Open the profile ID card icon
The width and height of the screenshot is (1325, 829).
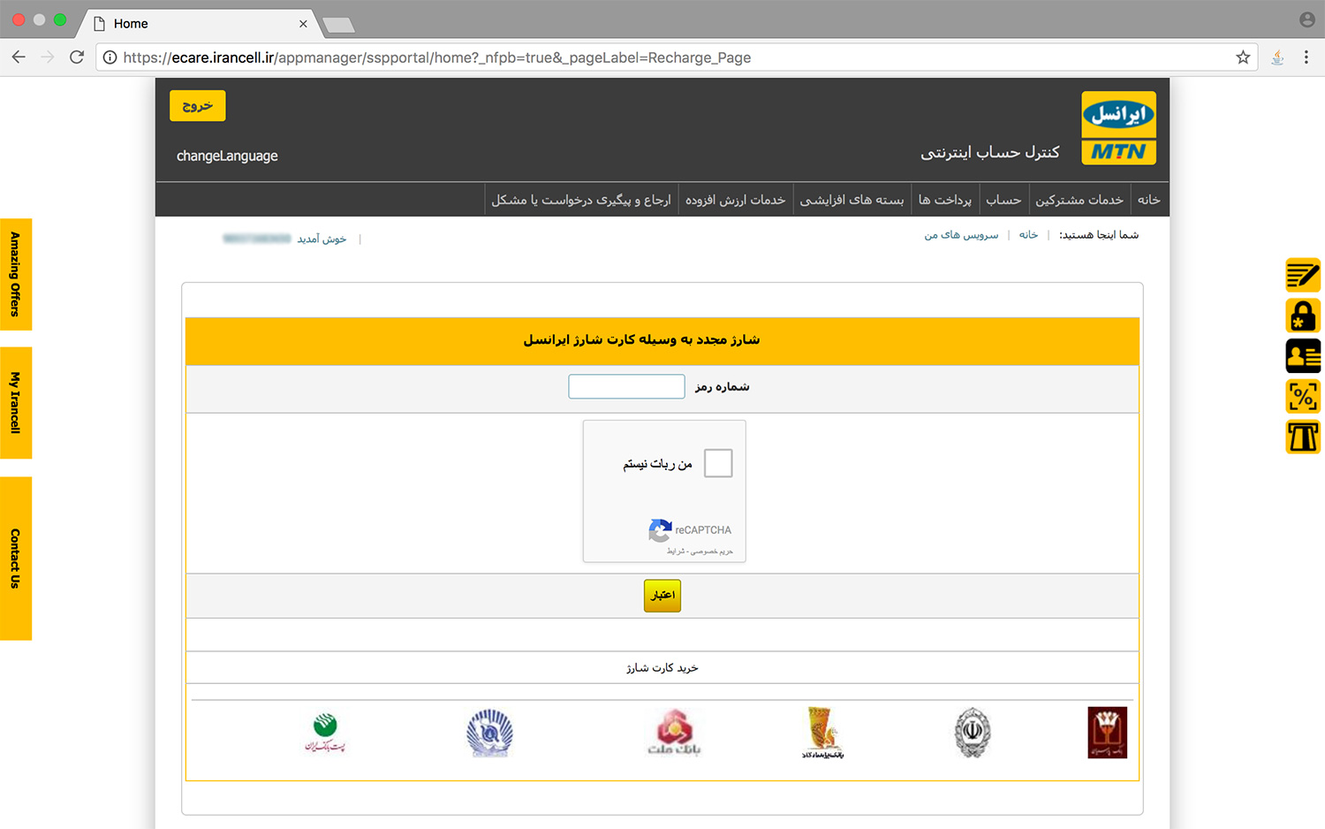coord(1303,356)
